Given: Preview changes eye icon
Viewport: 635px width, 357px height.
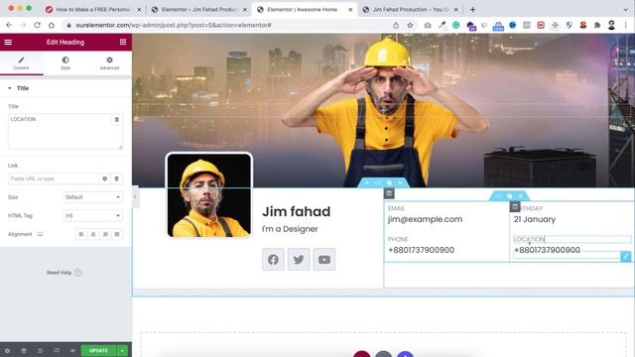Looking at the screenshot, I should click(72, 351).
